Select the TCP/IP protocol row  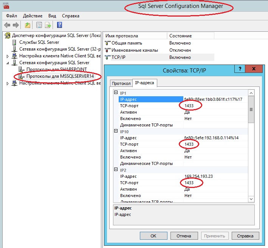point(159,57)
